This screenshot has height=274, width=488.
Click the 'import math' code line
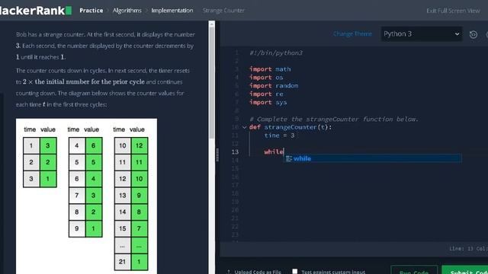(x=270, y=69)
